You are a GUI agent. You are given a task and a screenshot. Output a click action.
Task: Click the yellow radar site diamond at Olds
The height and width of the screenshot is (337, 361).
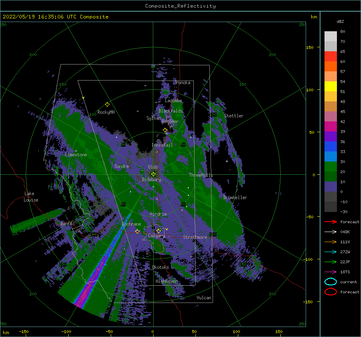153,174
